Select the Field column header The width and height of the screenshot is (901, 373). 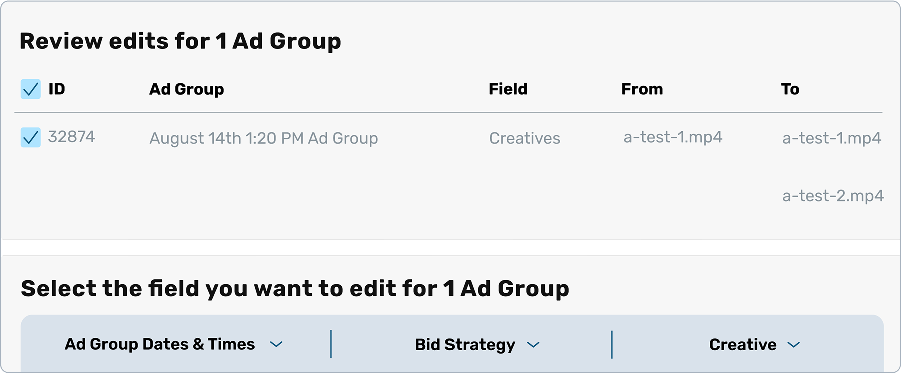click(508, 89)
